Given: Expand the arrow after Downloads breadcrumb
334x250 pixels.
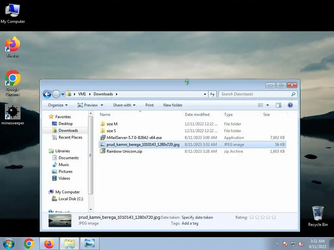Looking at the screenshot, I should [x=117, y=94].
